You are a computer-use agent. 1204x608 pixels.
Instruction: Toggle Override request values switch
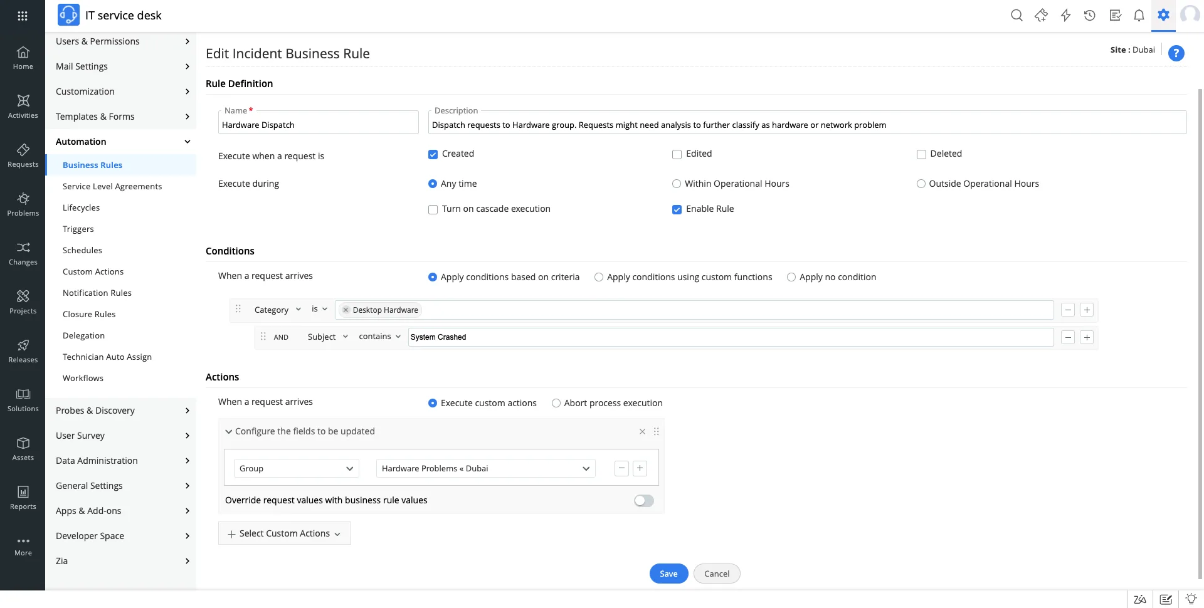[643, 500]
